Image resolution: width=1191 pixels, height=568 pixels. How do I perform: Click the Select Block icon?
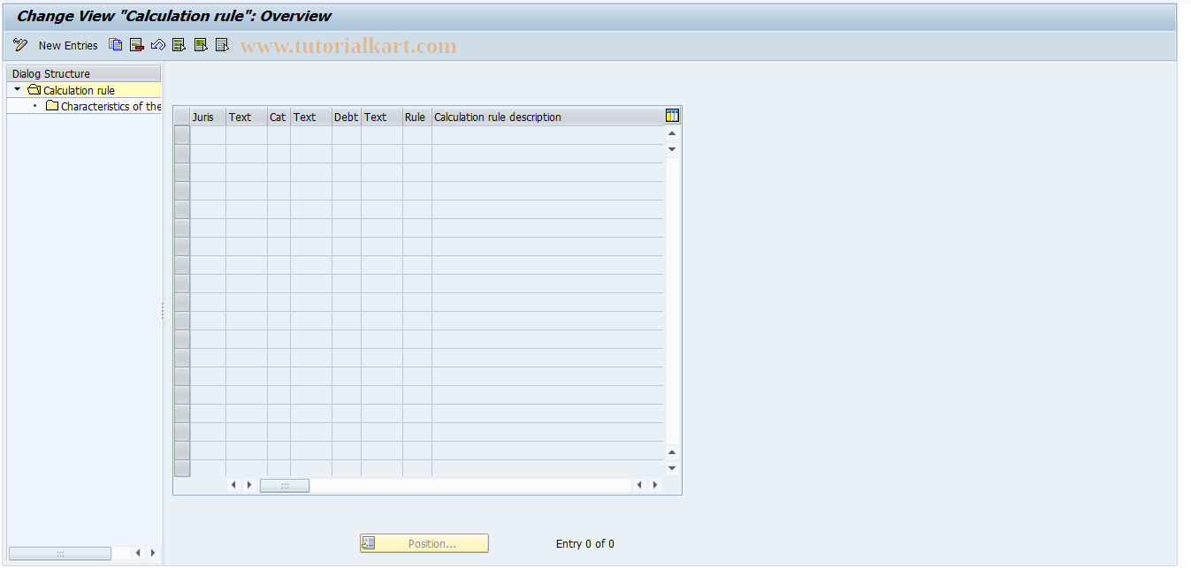pyautogui.click(x=201, y=45)
